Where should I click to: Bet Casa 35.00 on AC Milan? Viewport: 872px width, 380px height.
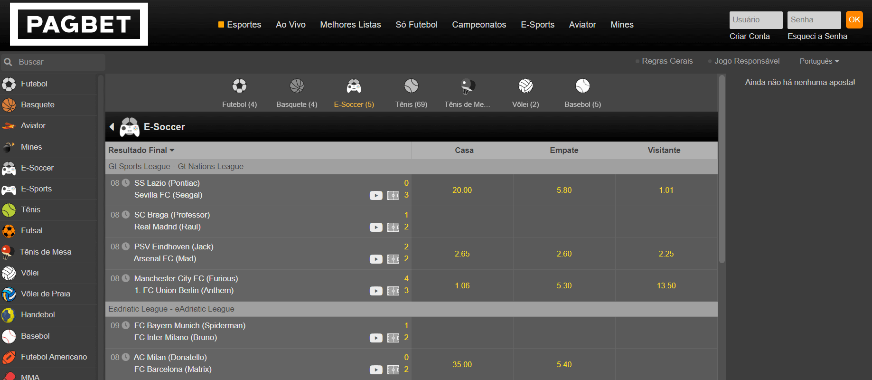(462, 364)
